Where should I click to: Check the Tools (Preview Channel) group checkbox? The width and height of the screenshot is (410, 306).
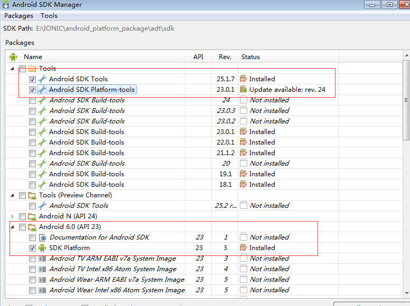(x=23, y=195)
